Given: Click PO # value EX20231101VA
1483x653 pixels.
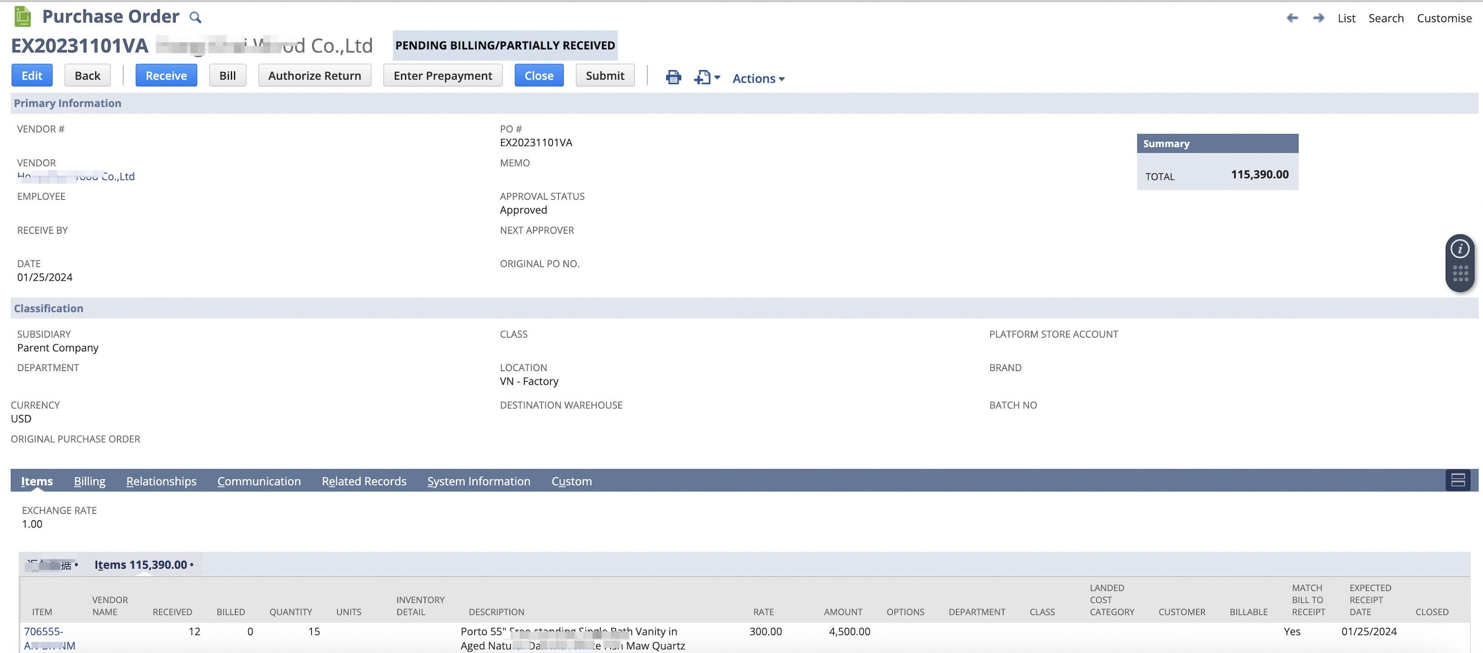Looking at the screenshot, I should point(536,143).
